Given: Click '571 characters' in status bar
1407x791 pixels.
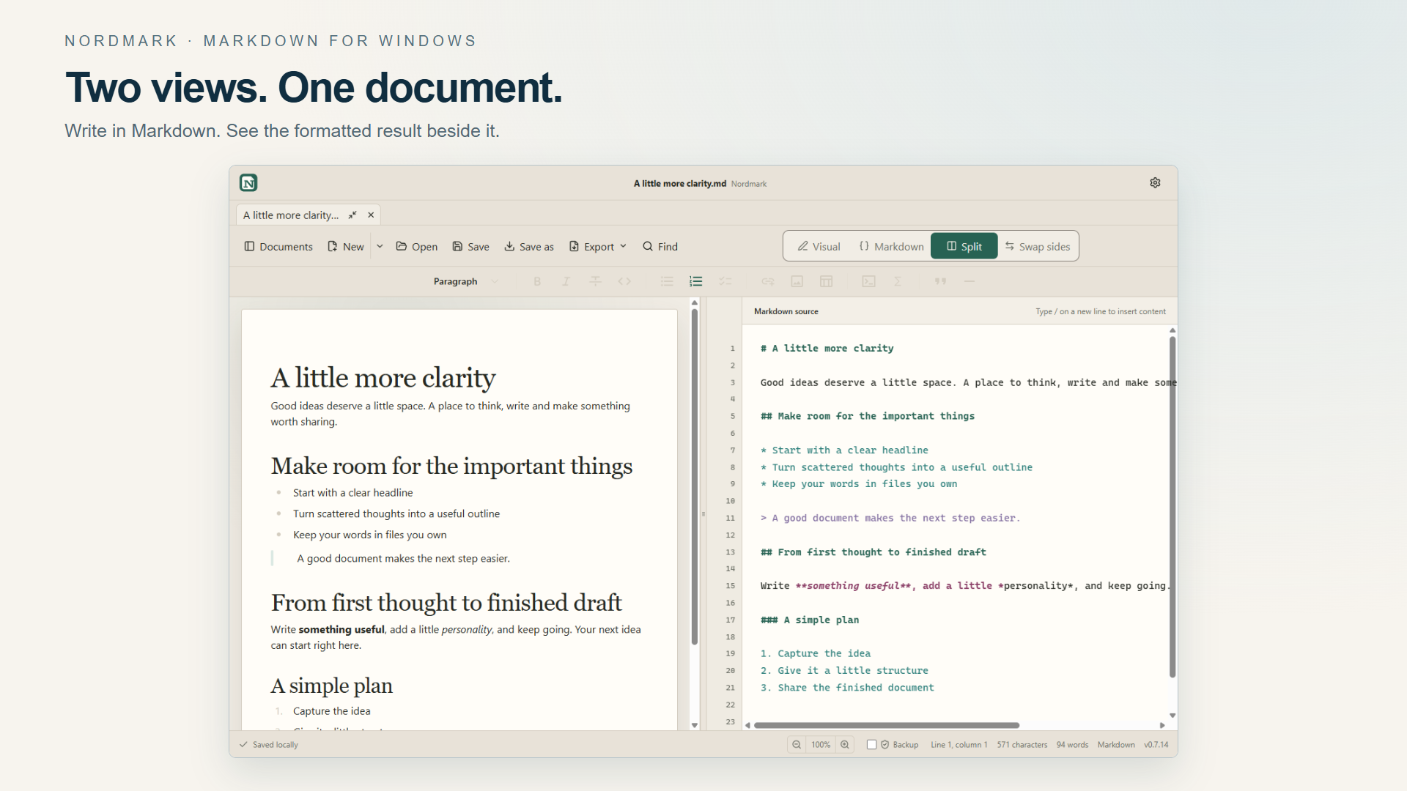Looking at the screenshot, I should point(1022,745).
